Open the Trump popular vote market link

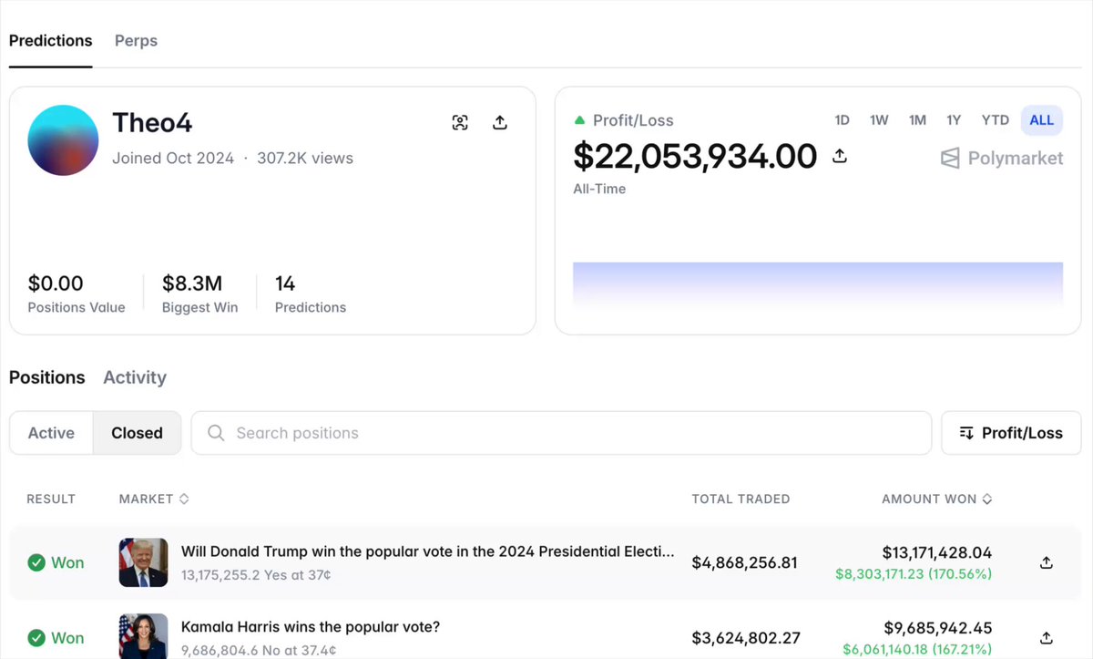click(x=428, y=551)
